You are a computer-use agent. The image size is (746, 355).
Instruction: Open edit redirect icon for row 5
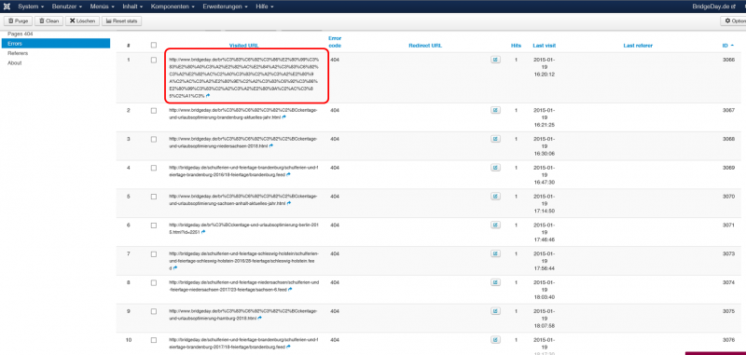pyautogui.click(x=495, y=197)
